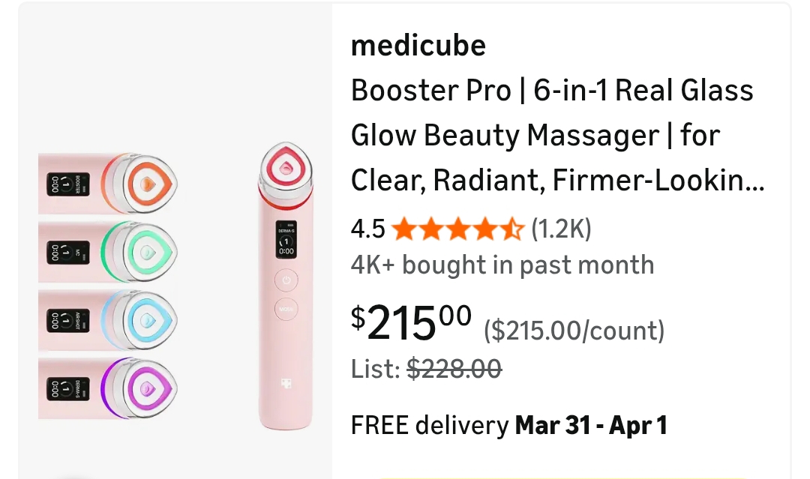810x479 pixels.
Task: Click the $215 price
Action: [x=412, y=321]
